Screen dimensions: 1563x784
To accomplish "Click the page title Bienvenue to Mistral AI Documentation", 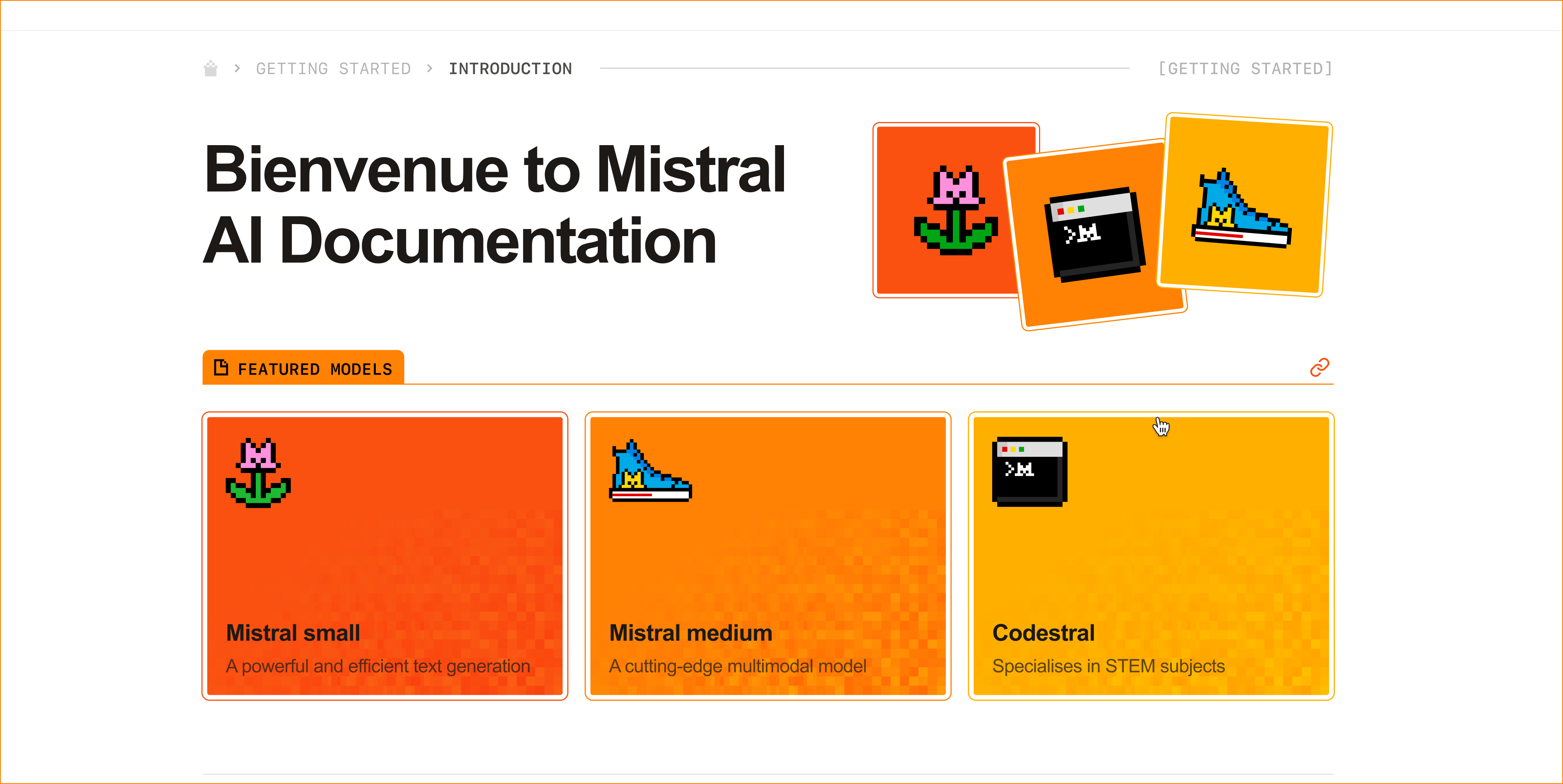I will tap(495, 205).
